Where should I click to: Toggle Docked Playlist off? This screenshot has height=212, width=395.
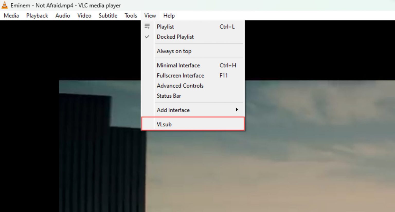tap(175, 37)
